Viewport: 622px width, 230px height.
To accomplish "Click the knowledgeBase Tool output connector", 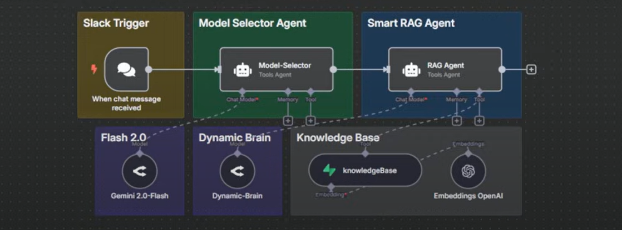I will coord(365,154).
